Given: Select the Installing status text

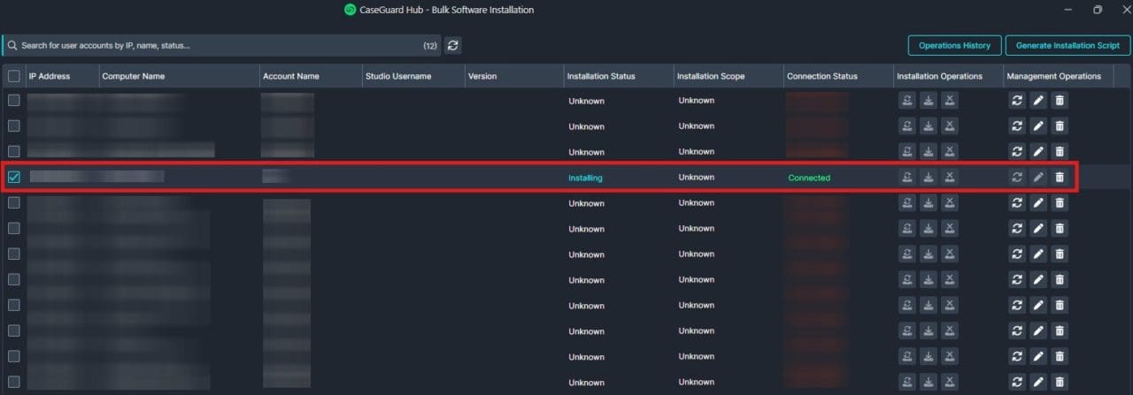Looking at the screenshot, I should (585, 178).
